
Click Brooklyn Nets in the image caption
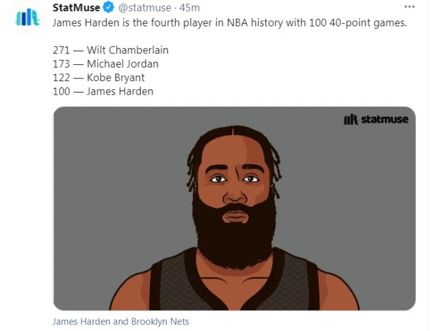click(160, 322)
